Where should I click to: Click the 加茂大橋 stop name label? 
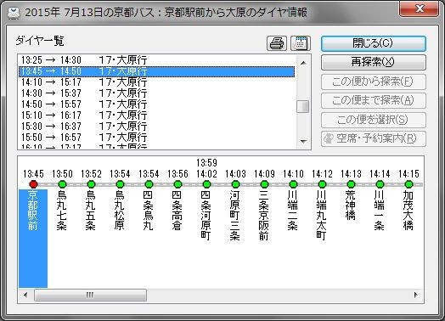coord(408,211)
